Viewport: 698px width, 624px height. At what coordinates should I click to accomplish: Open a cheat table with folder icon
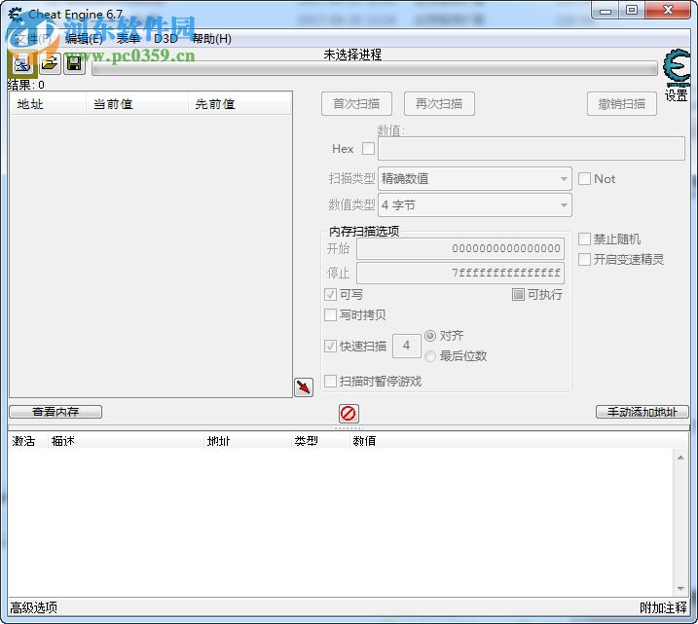(x=50, y=64)
